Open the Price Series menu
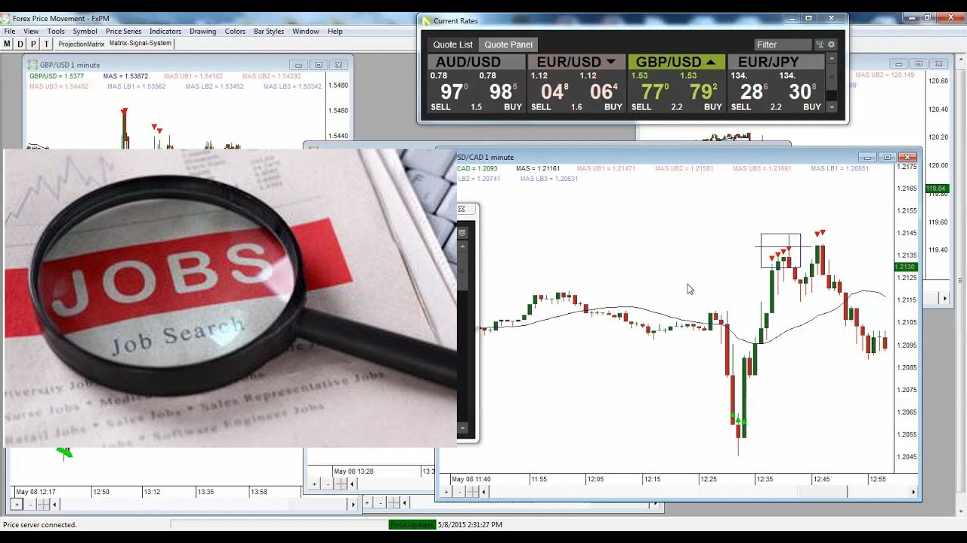Viewport: 967px width, 543px height. [123, 31]
